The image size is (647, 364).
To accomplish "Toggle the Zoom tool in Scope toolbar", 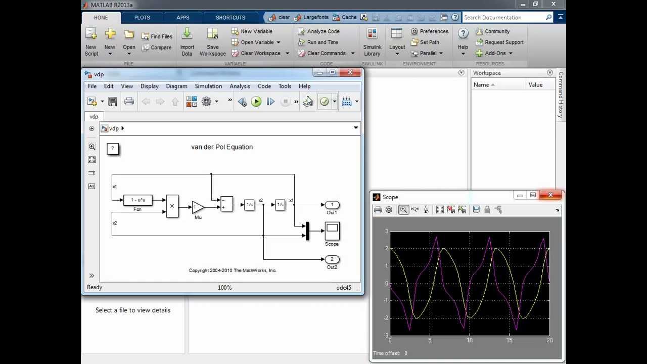I will pyautogui.click(x=403, y=210).
